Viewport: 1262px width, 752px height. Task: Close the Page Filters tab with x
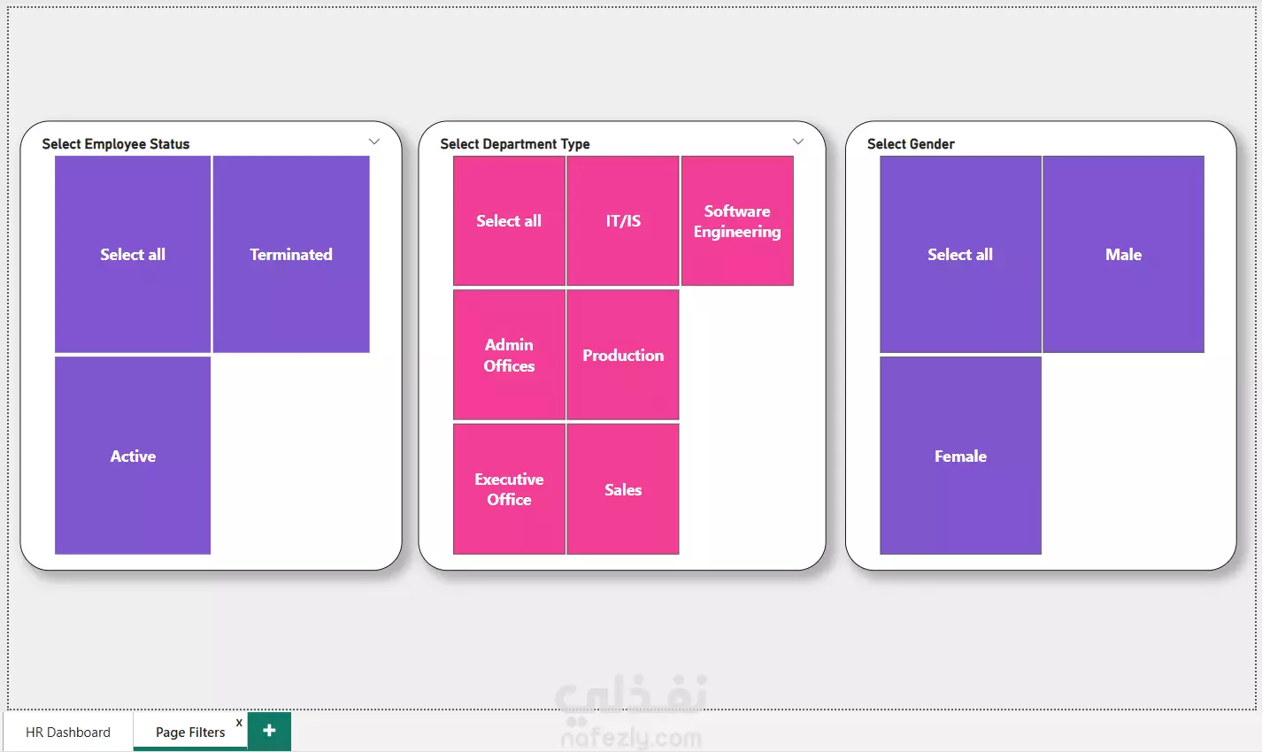[x=239, y=723]
